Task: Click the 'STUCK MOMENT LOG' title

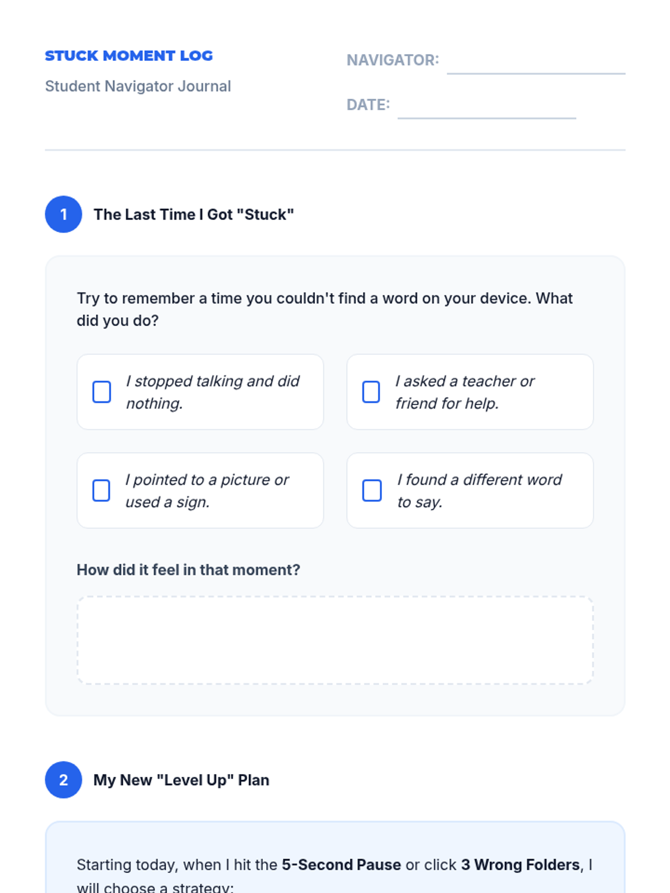Action: click(x=129, y=56)
